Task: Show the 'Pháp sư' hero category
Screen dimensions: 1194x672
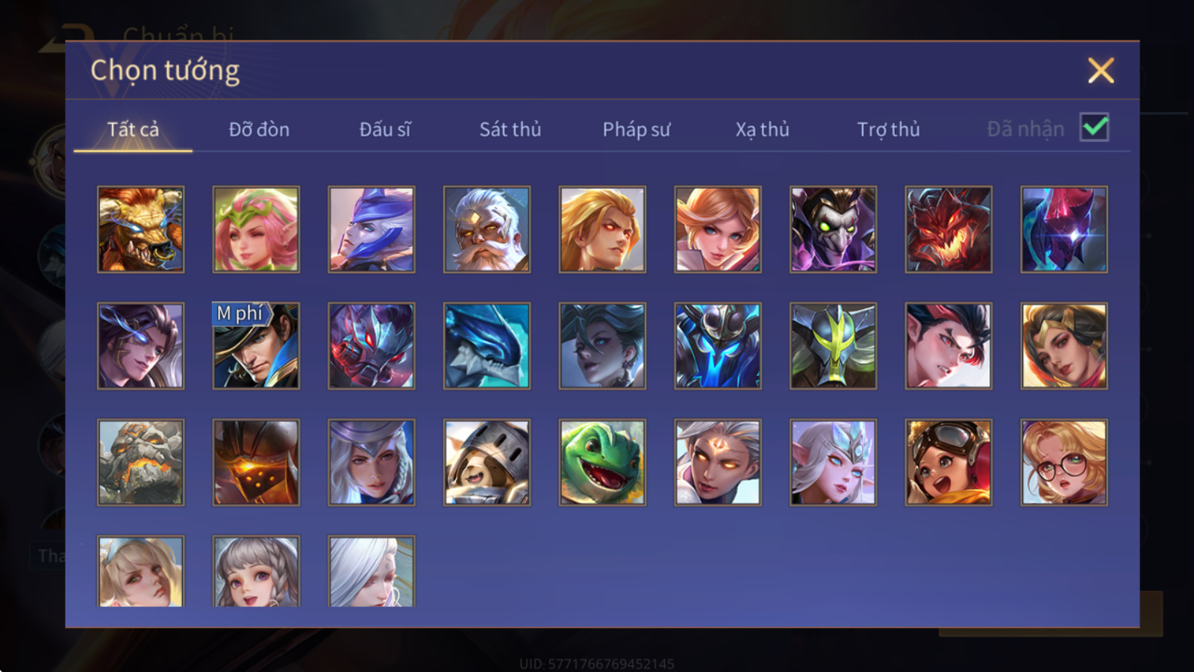Action: pyautogui.click(x=637, y=129)
